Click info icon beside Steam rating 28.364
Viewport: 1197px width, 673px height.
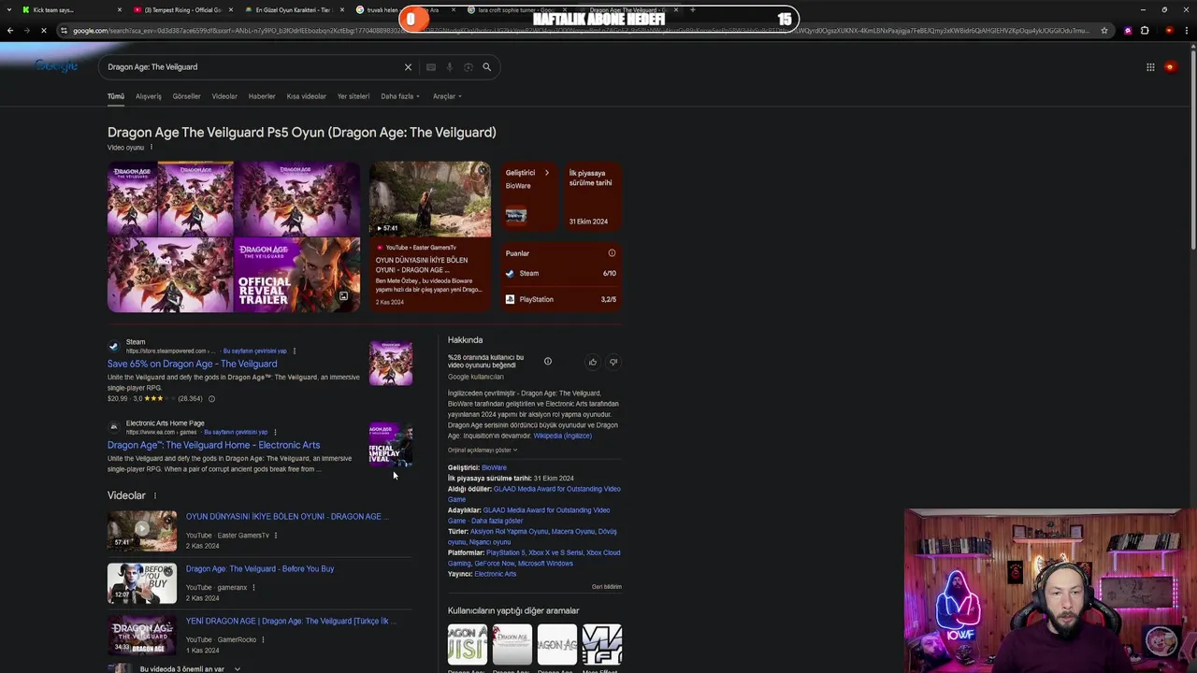(211, 399)
